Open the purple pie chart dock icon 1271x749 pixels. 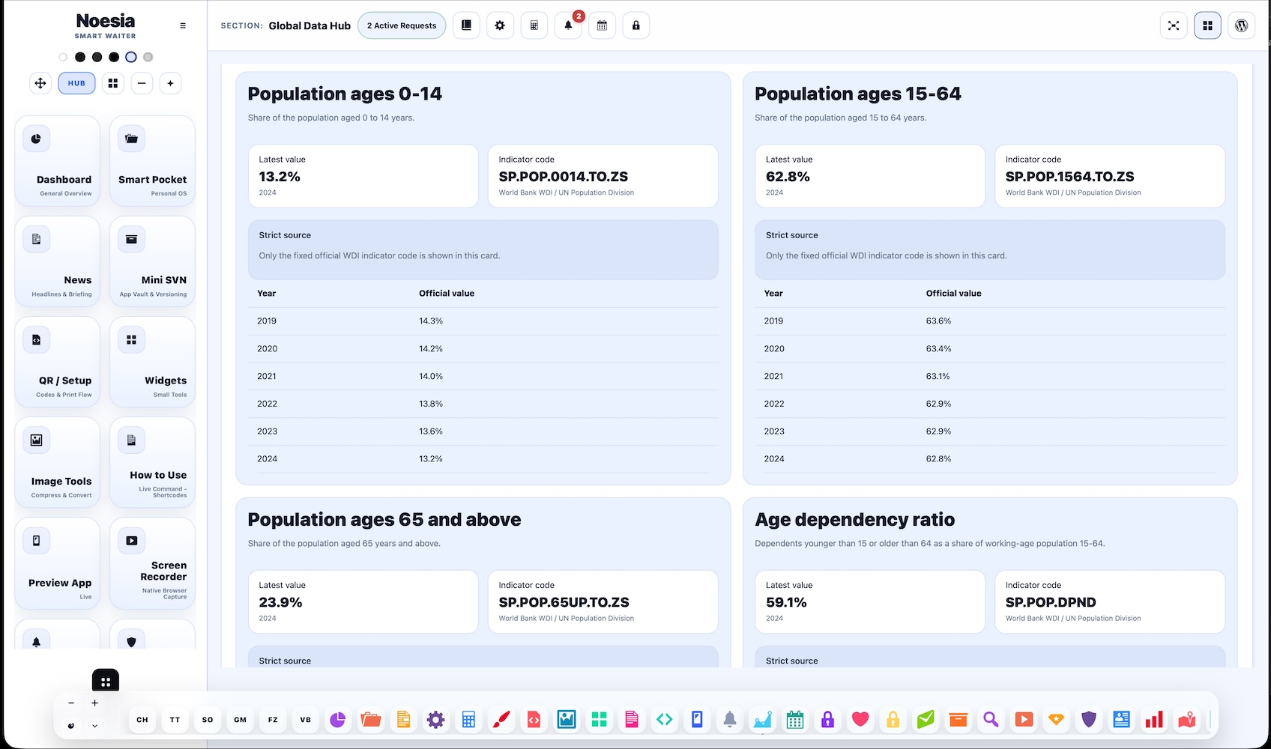click(x=338, y=720)
